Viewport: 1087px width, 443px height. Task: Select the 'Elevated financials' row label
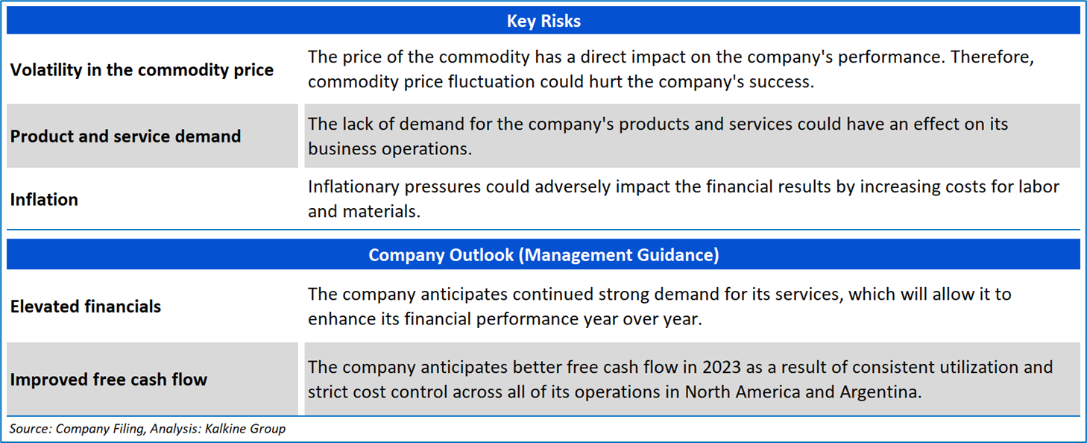coord(86,307)
